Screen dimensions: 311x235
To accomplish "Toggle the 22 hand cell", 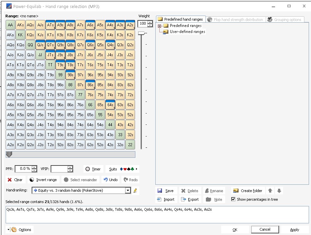I will point(130,144).
